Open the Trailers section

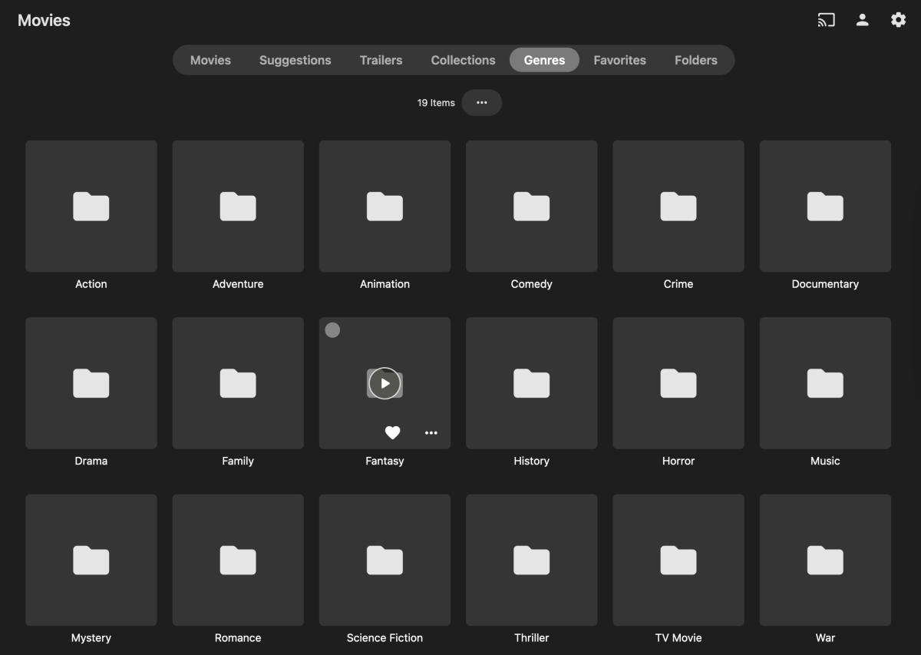pyautogui.click(x=381, y=59)
